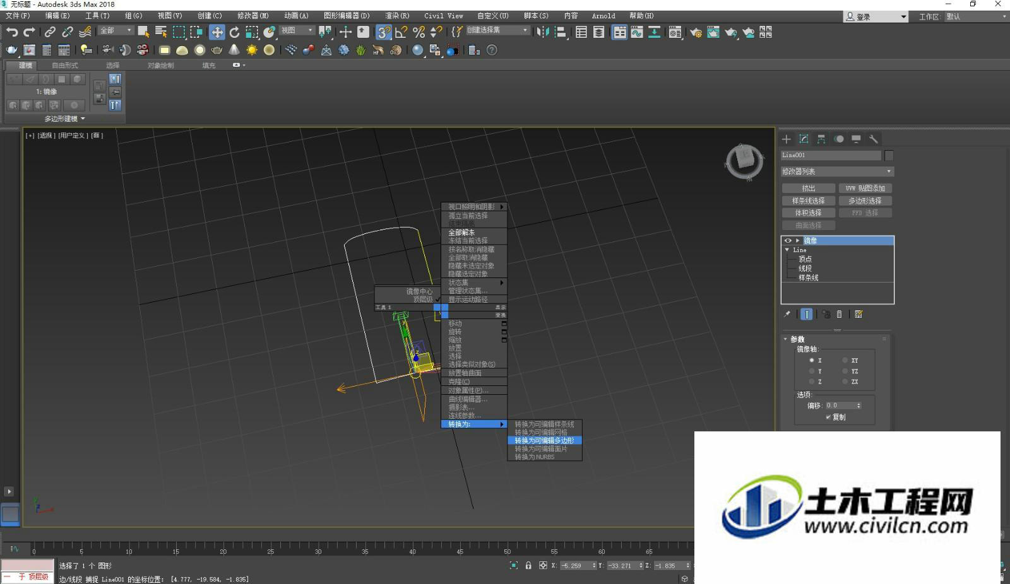Open the Align tool flyout
Image resolution: width=1010 pixels, height=584 pixels.
tap(560, 32)
